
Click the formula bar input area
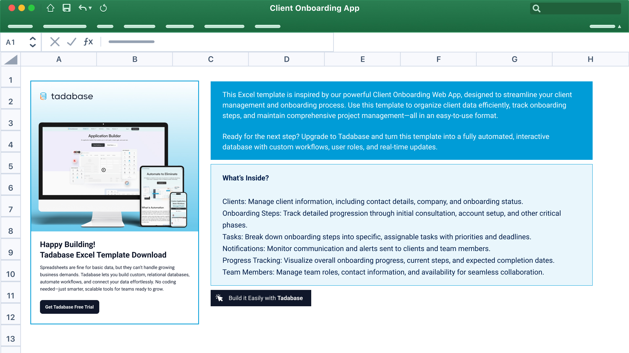(x=218, y=42)
